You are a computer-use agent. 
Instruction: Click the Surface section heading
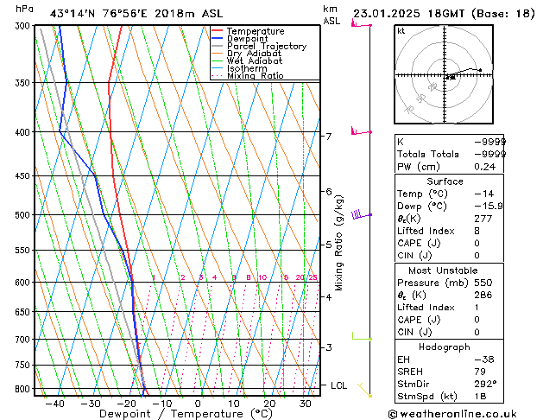pos(445,181)
